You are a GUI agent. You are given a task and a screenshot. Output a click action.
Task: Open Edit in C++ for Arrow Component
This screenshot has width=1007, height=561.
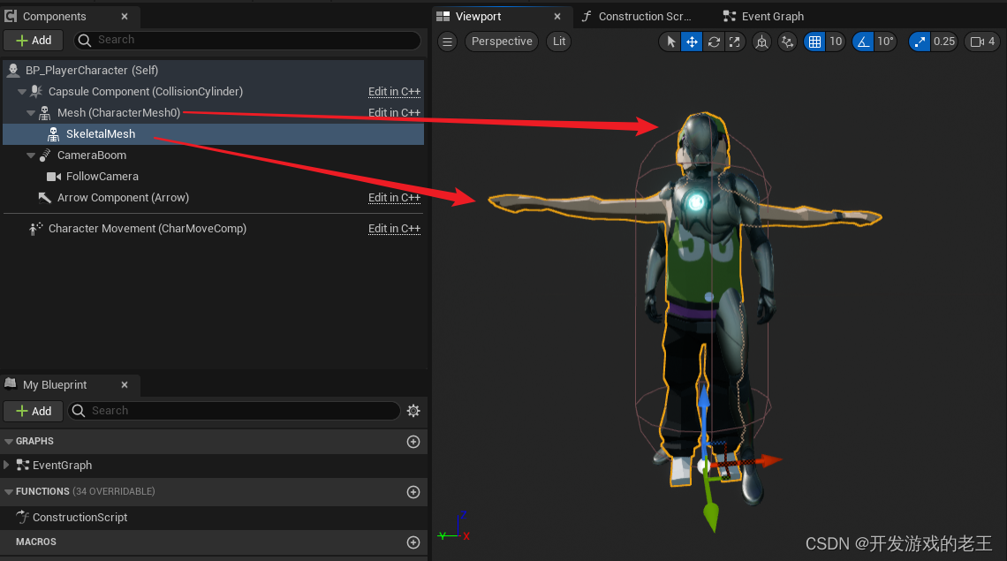[394, 198]
